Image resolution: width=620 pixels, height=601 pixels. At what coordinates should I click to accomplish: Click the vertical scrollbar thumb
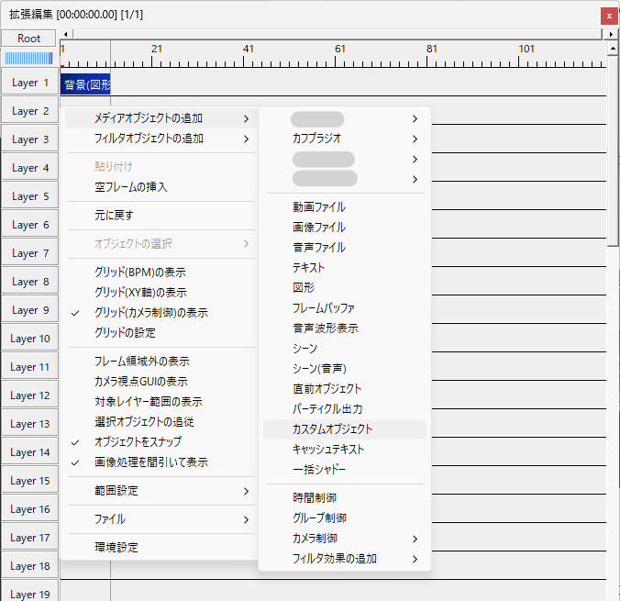point(613,151)
